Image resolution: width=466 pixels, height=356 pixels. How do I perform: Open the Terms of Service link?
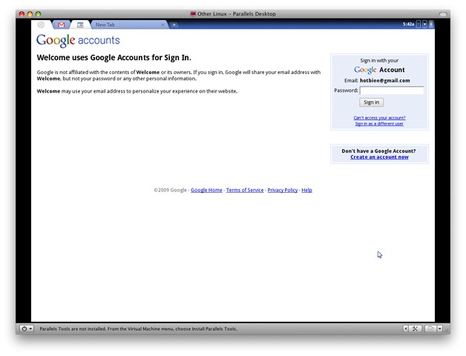tap(245, 191)
